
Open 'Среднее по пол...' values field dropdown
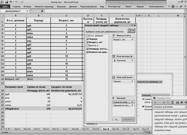point(132,105)
